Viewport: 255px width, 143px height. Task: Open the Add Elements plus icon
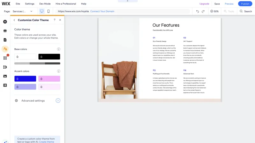(5, 22)
